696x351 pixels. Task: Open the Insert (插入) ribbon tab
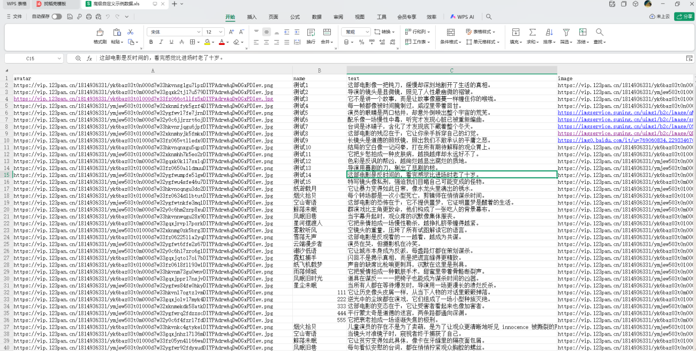coord(252,17)
